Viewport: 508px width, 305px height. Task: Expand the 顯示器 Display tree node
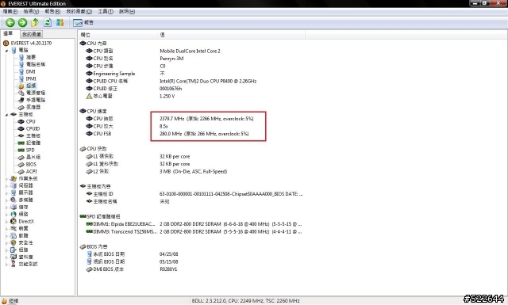(x=6, y=193)
